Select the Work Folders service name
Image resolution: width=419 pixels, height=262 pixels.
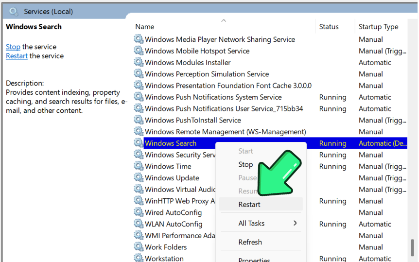[x=166, y=247]
